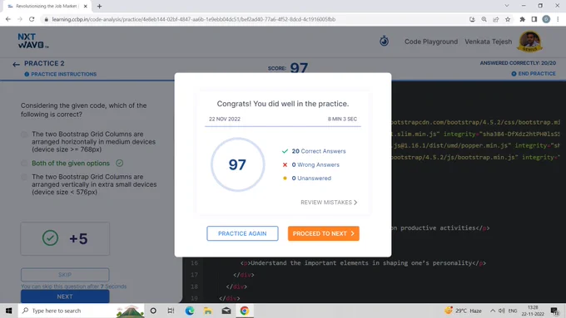Open the timer icon in header
Screen dimensions: 566x318
384,41
